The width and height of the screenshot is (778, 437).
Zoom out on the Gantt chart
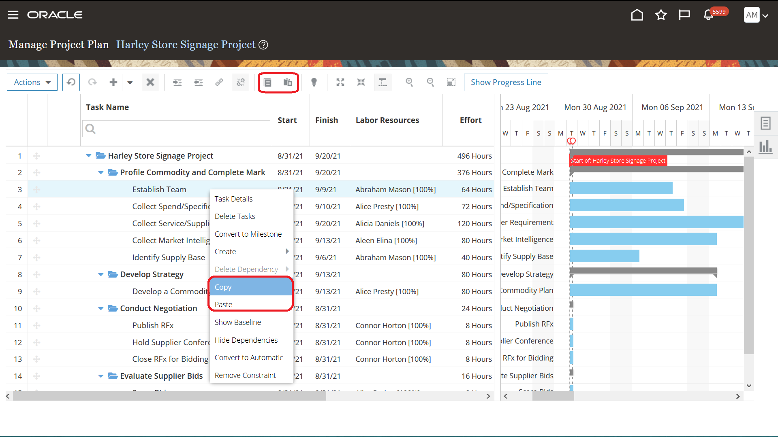pyautogui.click(x=430, y=82)
